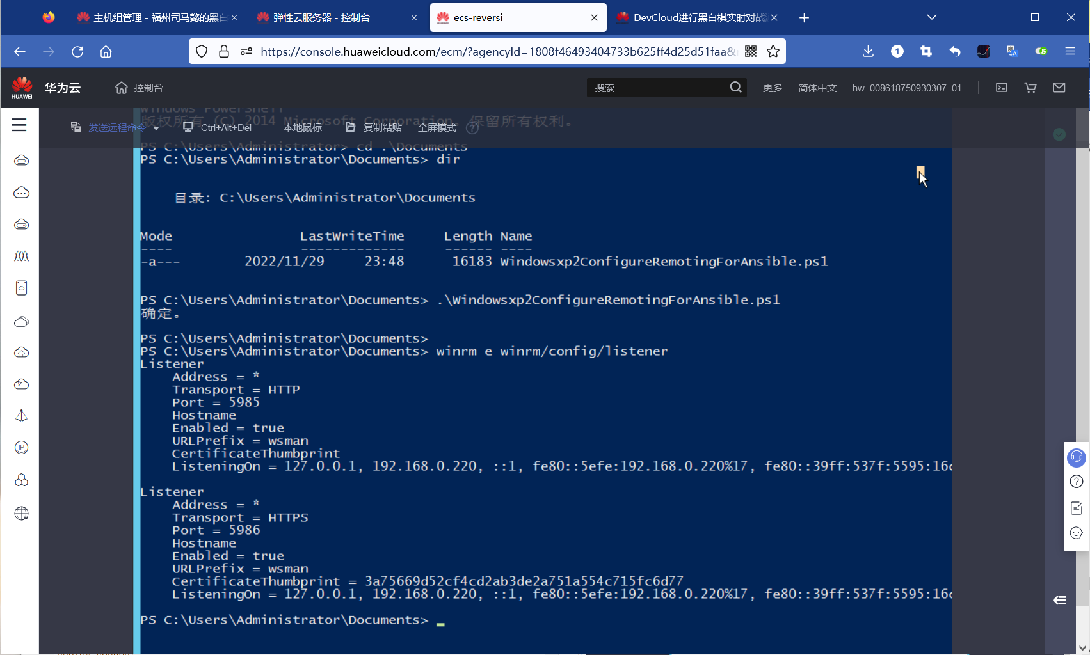The image size is (1090, 655).
Task: Switch to the 弹性云服务器 - 控制台 tab
Action: (337, 17)
